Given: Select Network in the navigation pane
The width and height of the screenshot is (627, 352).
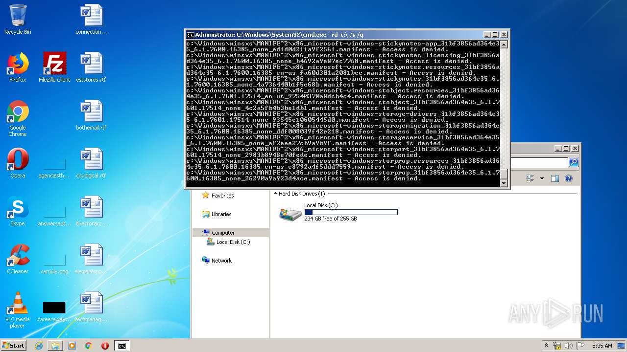Looking at the screenshot, I should coord(221,261).
